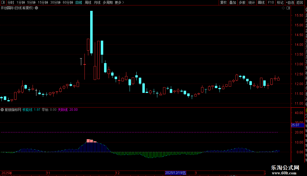Click the 返回 back button
This screenshot has width=307, height=176.
pos(300,2)
